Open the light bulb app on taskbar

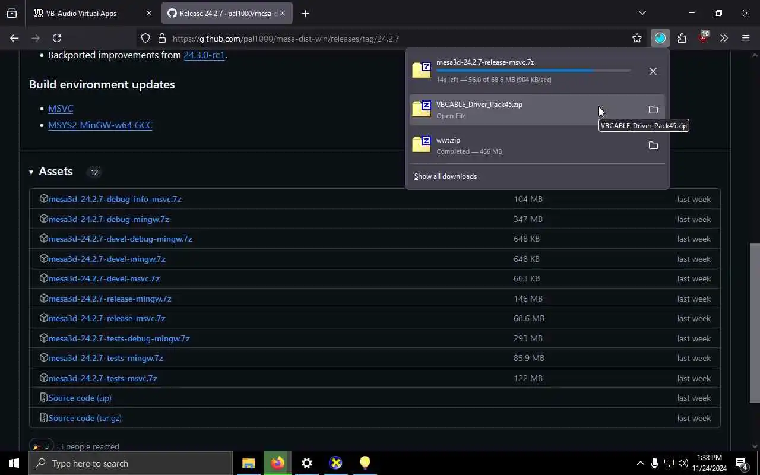coord(365,463)
